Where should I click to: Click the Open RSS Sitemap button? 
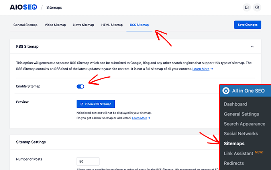click(x=96, y=104)
